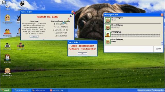The image size is (165, 92).
Task: Click the Roblox logo icon at top-left corner
Action: (4, 2)
